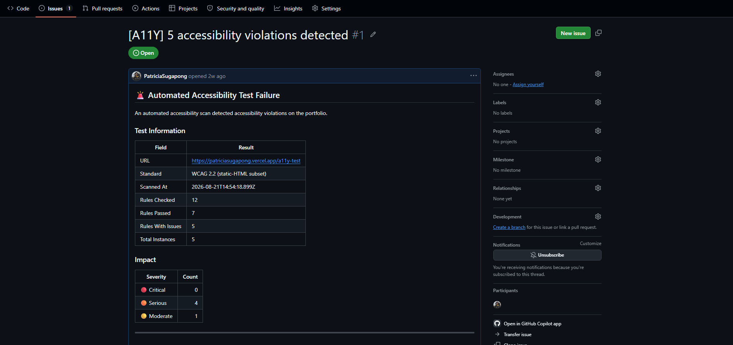Click the Unsubscribe notifications button

click(547, 255)
